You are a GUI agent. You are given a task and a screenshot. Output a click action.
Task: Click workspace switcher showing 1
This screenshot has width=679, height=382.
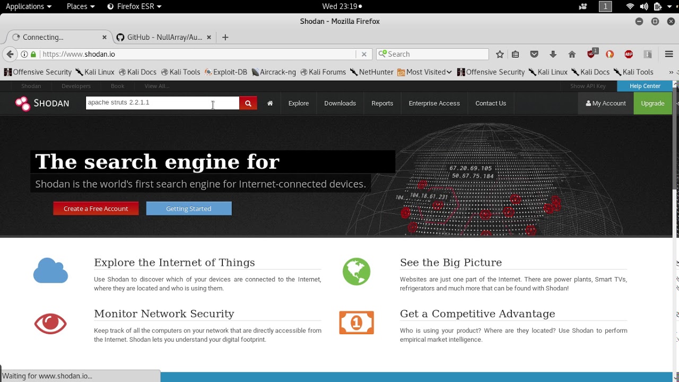click(x=605, y=6)
